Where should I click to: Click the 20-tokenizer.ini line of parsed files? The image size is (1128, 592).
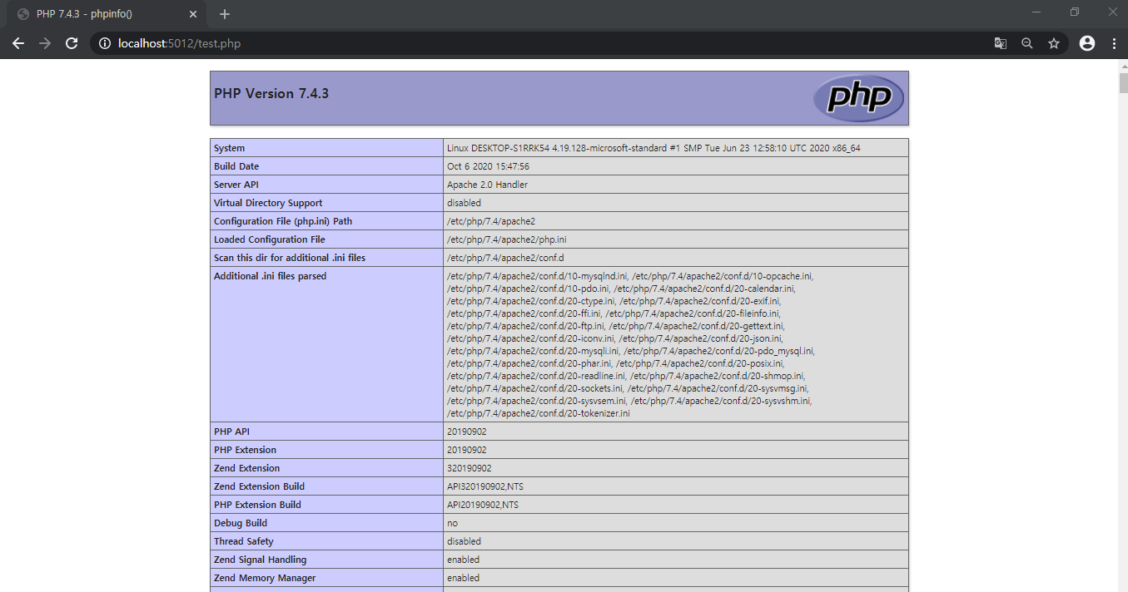click(539, 413)
